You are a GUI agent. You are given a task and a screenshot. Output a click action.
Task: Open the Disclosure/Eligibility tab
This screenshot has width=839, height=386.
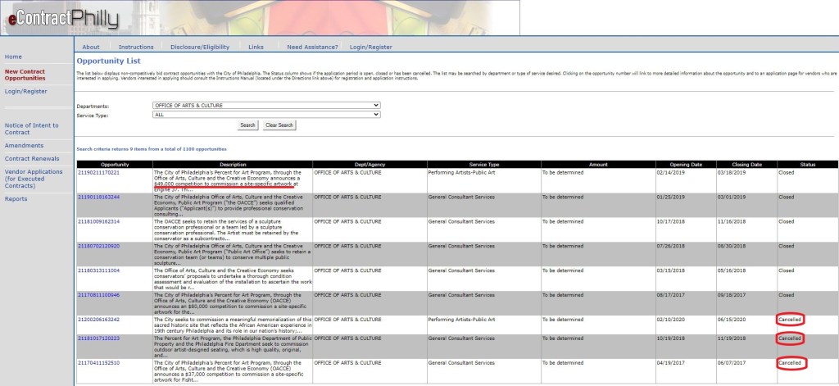[200, 47]
